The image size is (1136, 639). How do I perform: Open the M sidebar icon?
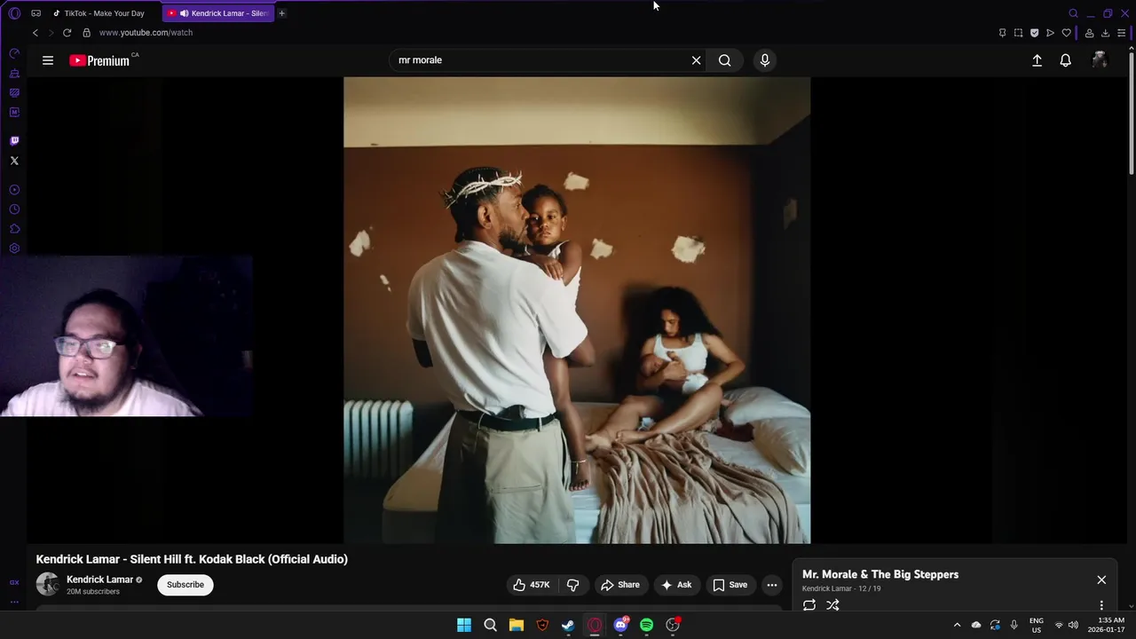coord(14,113)
